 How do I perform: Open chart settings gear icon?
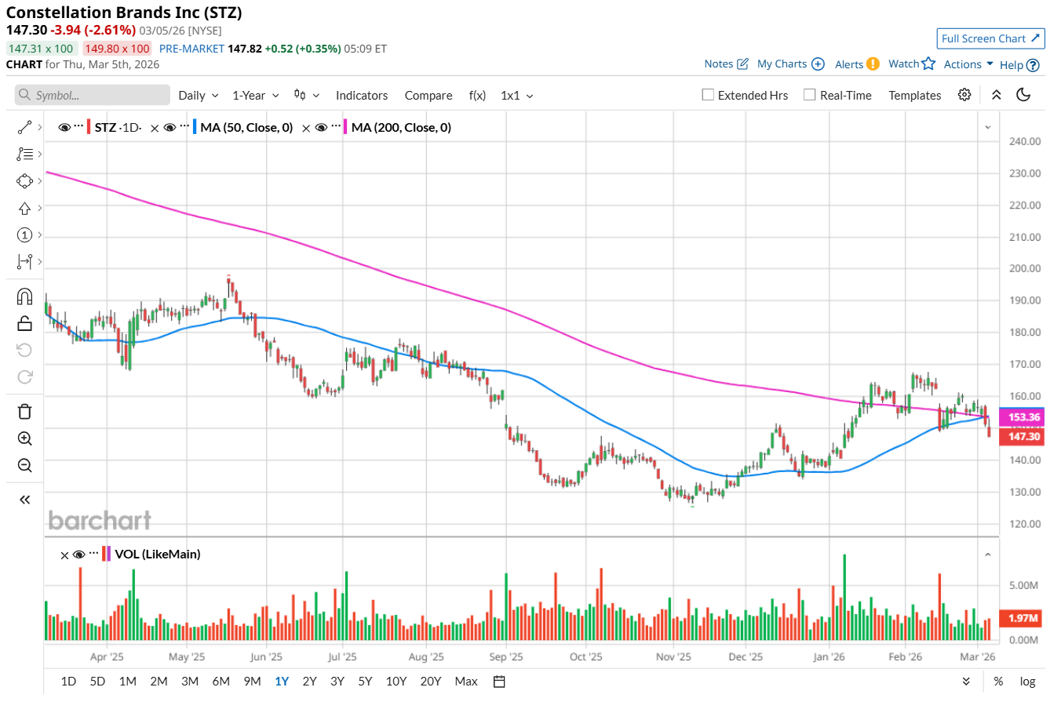(x=964, y=95)
